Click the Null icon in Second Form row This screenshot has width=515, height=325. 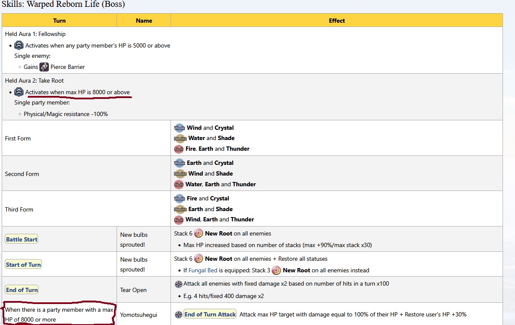179,185
